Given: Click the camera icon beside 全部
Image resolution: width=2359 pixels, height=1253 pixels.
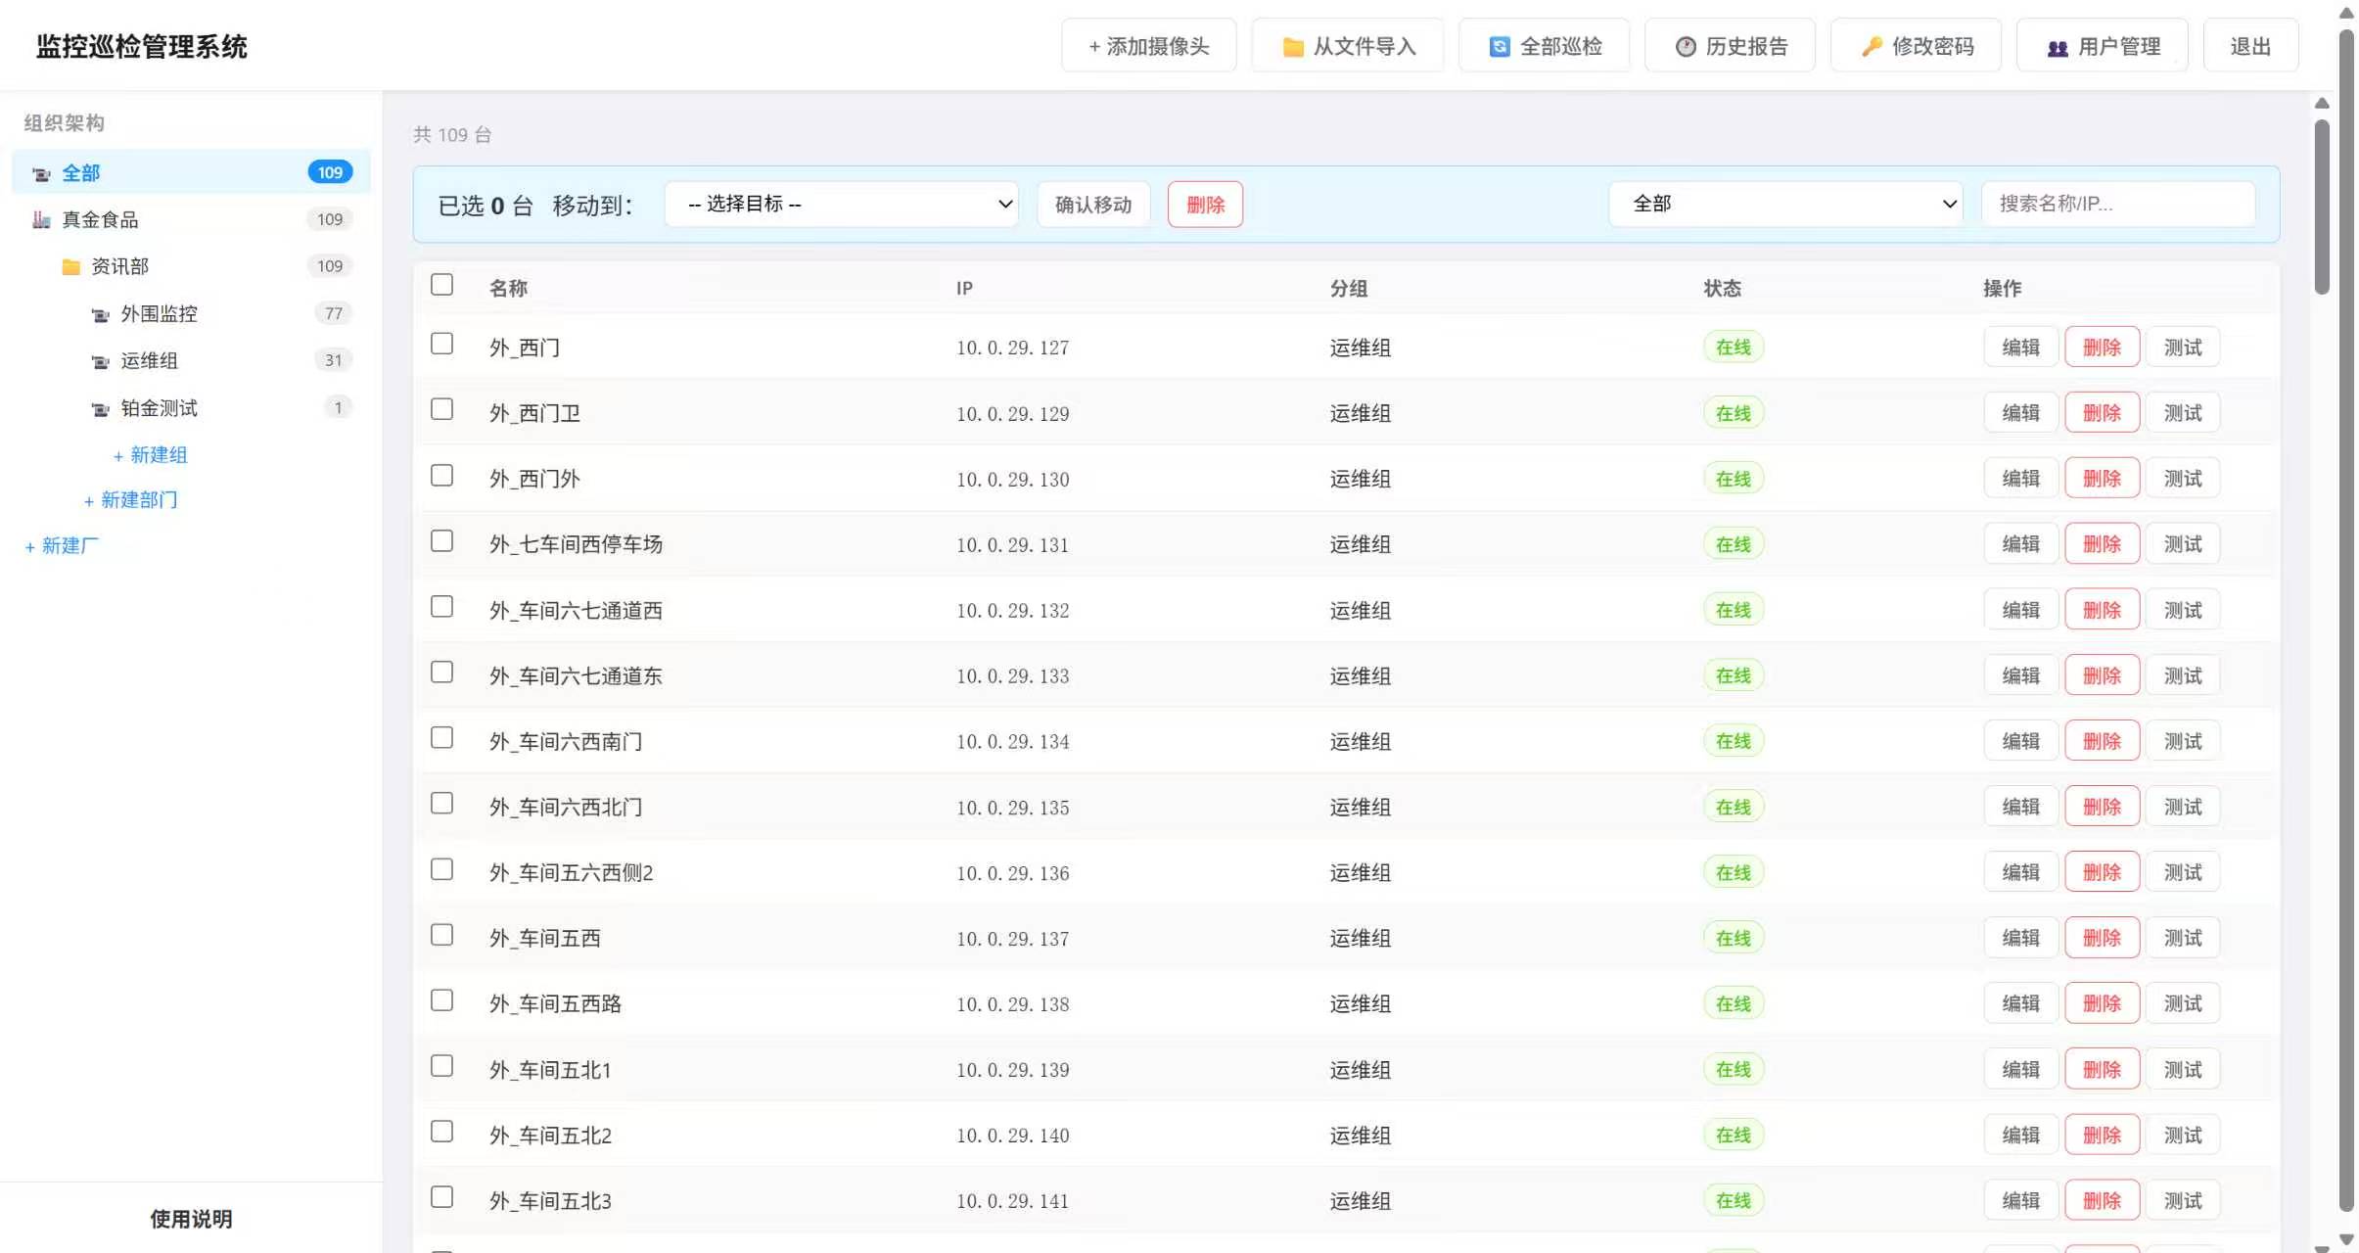Looking at the screenshot, I should pos(41,174).
